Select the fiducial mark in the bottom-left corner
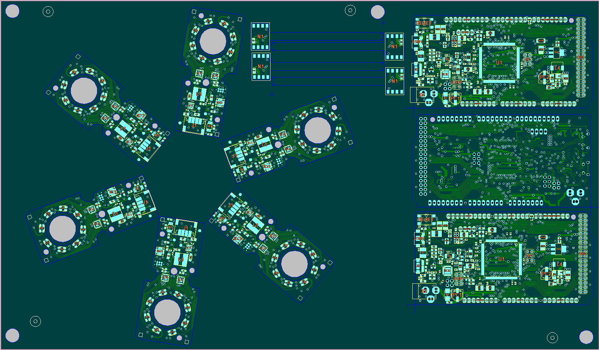The height and width of the screenshot is (350, 599). [35, 321]
